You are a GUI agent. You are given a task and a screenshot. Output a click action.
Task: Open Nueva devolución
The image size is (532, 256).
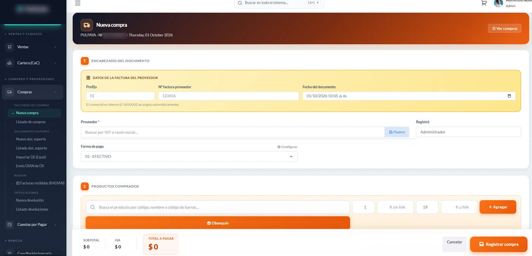(30, 200)
